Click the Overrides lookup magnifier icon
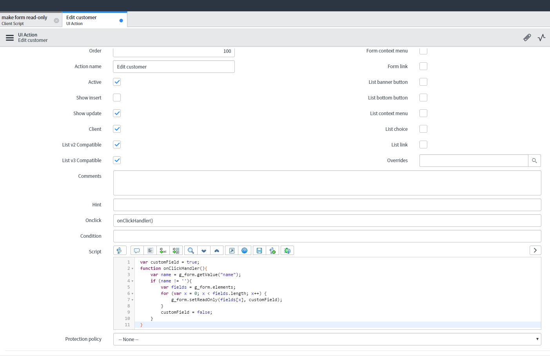The width and height of the screenshot is (550, 356). [x=534, y=161]
